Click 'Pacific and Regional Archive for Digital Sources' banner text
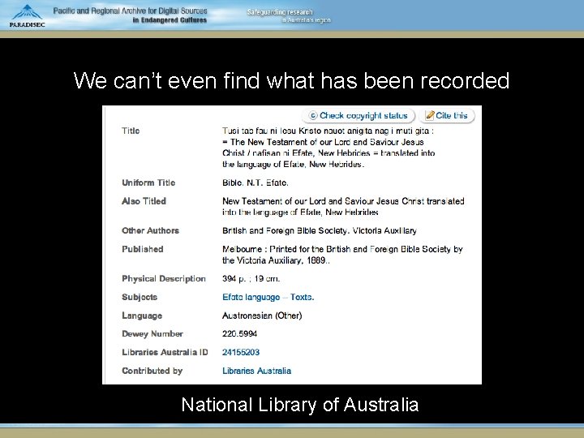 click(130, 11)
